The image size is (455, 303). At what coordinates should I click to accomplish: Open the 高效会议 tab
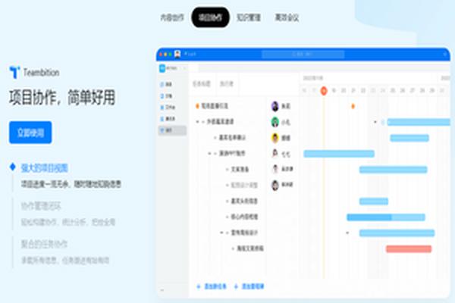(x=287, y=17)
